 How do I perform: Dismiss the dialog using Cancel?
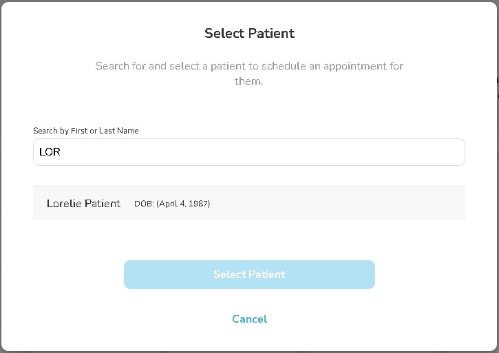coord(249,319)
